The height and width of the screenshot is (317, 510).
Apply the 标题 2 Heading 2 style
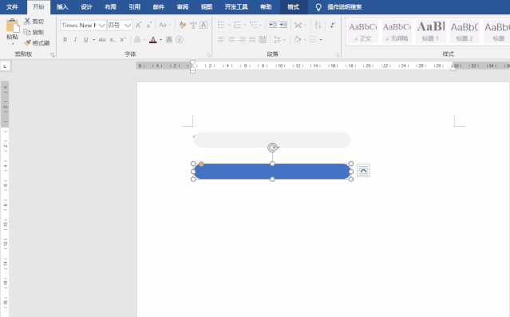click(465, 32)
